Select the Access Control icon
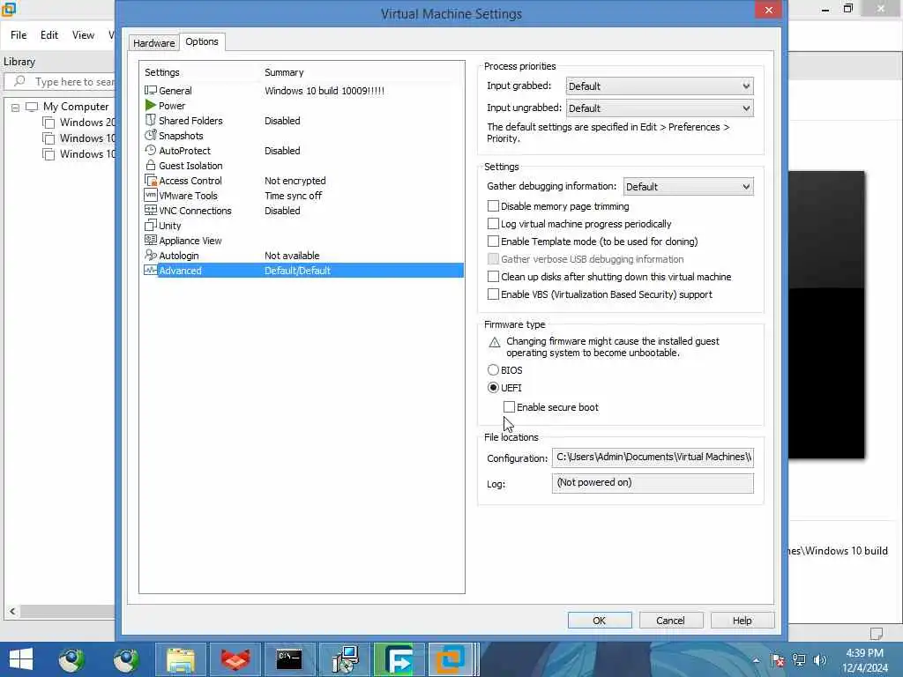Image resolution: width=903 pixels, height=677 pixels. [150, 180]
